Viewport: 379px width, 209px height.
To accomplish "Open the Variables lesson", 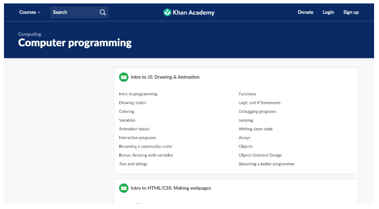I will pos(127,120).
